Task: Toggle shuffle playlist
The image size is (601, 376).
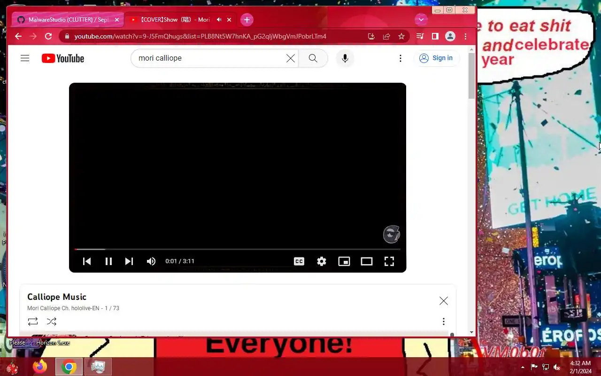Action: pyautogui.click(x=52, y=321)
